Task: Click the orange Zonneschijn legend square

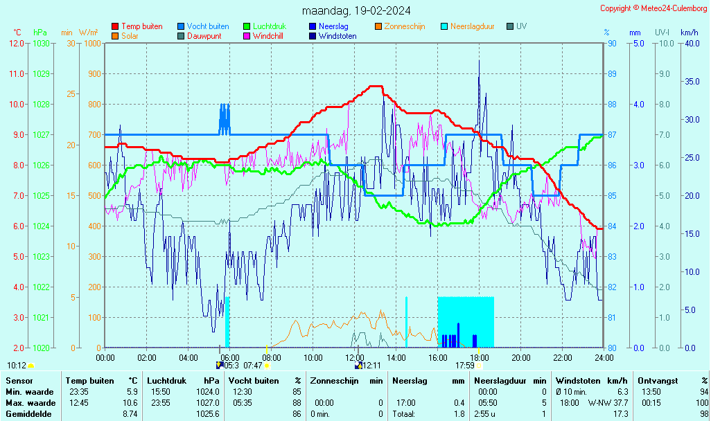Action: point(378,26)
